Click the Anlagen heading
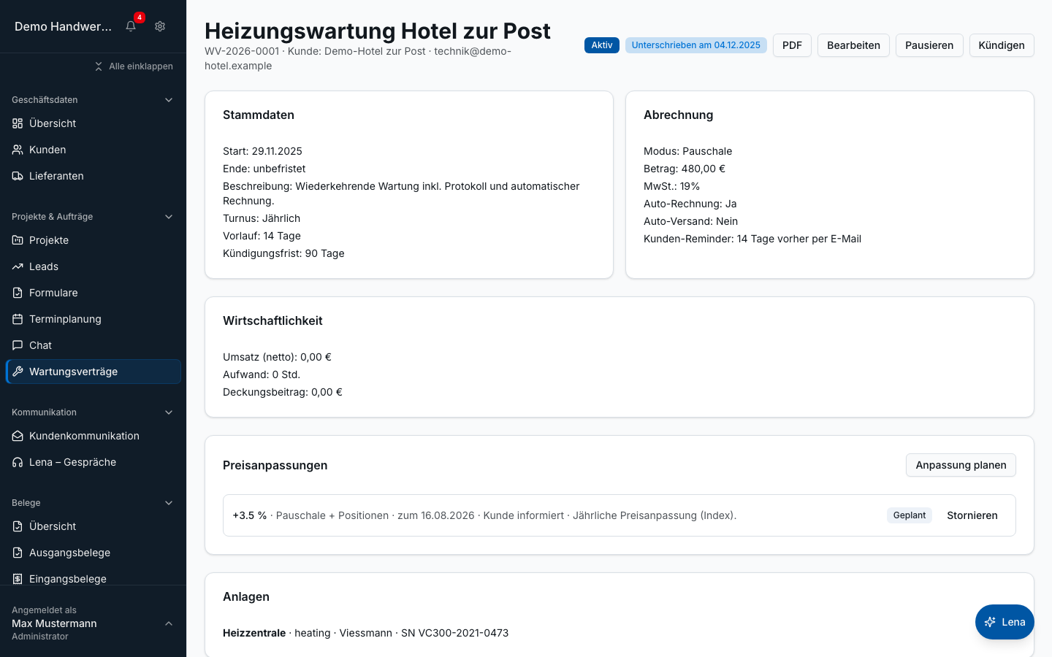 [x=246, y=596]
